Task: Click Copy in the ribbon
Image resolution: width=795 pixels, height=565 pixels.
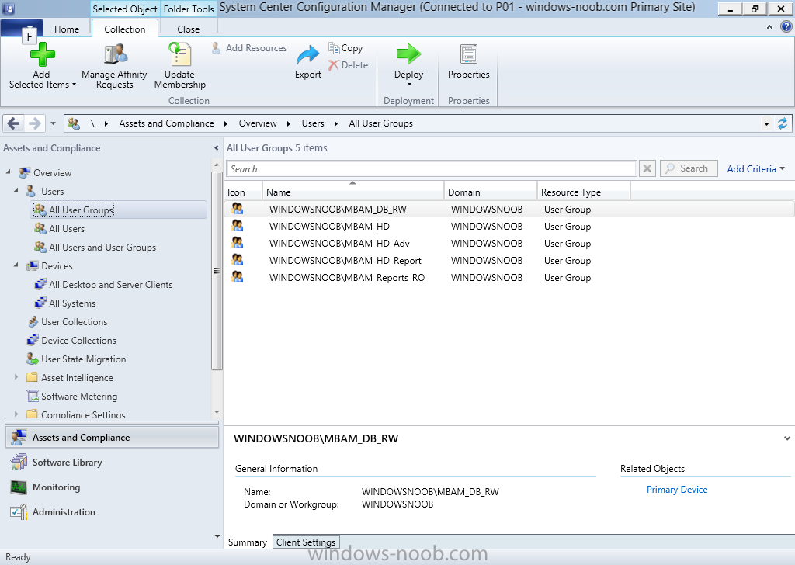Action: click(x=345, y=48)
